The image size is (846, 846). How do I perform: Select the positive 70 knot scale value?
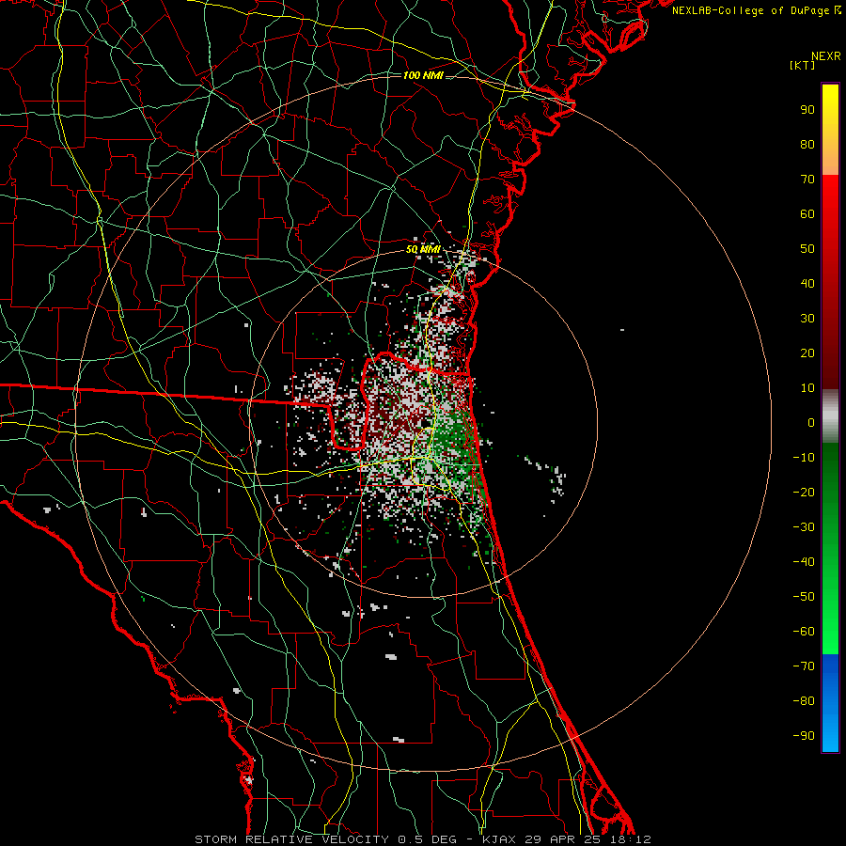tap(807, 180)
